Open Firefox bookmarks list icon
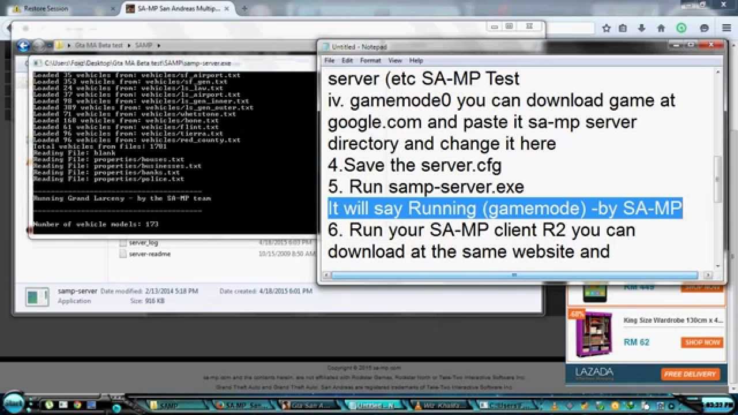The width and height of the screenshot is (738, 415). (x=623, y=28)
